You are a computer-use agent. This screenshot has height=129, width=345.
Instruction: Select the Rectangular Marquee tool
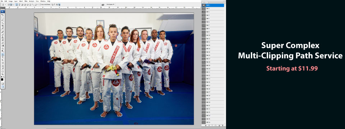coord(3,17)
